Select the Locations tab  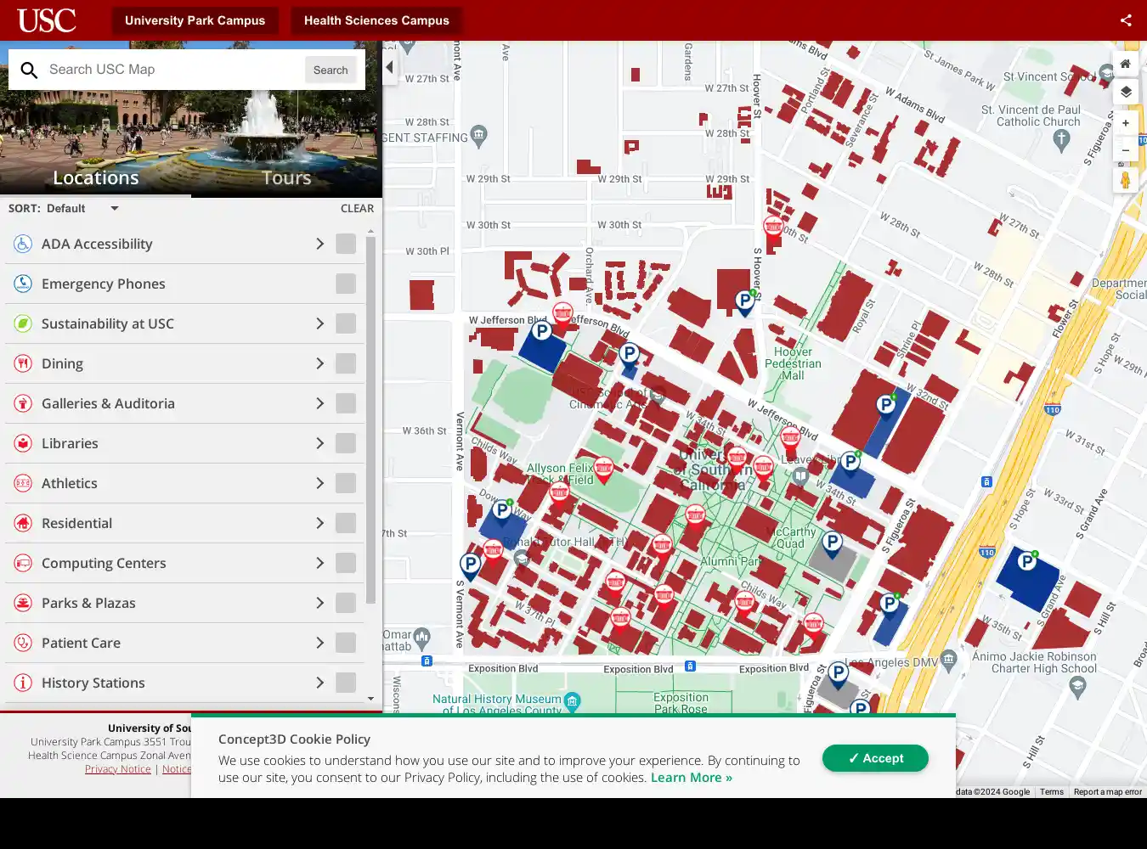(x=95, y=177)
